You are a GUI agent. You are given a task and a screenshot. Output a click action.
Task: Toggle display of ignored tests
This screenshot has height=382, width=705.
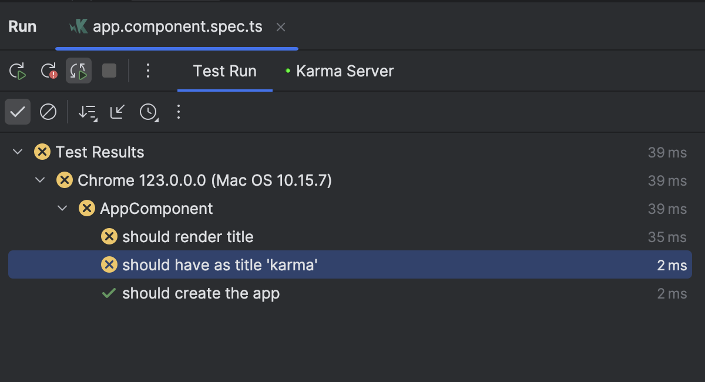point(48,112)
